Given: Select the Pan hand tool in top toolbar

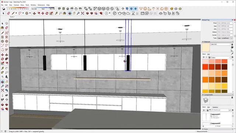Looking at the screenshot, I should [x=74, y=13].
